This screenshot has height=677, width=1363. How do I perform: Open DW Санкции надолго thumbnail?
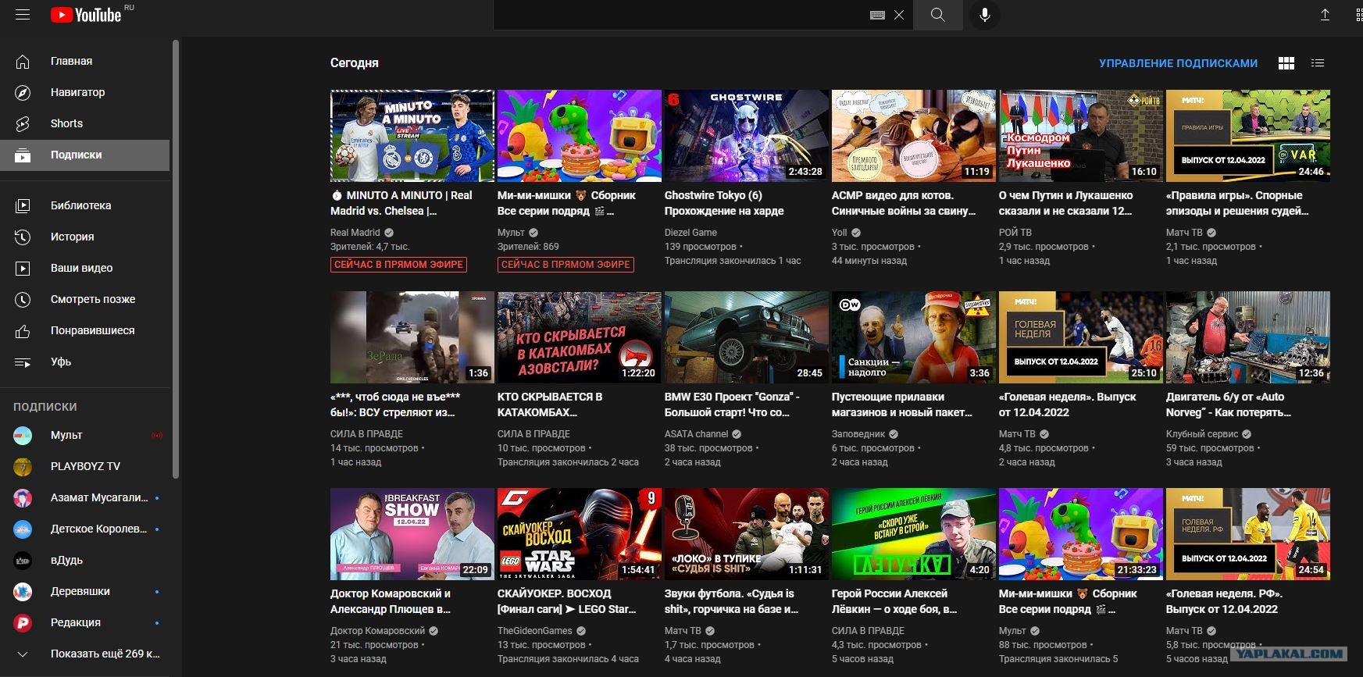(x=914, y=337)
